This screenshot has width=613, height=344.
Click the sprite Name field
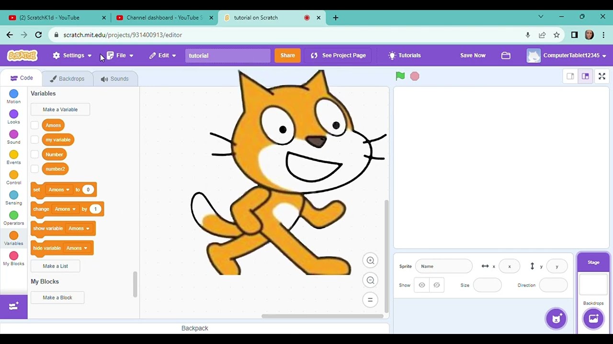coord(444,266)
